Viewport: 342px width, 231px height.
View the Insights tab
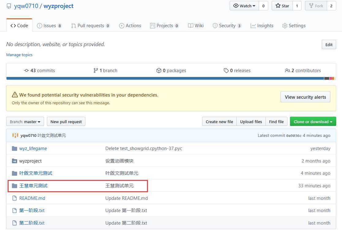(x=262, y=25)
